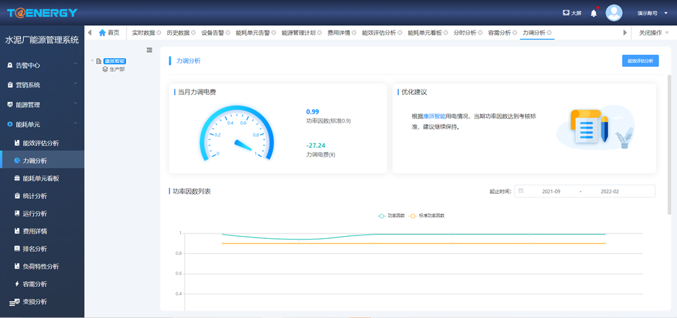Select 生产部 tree node
This screenshot has width=677, height=318.
click(x=117, y=69)
